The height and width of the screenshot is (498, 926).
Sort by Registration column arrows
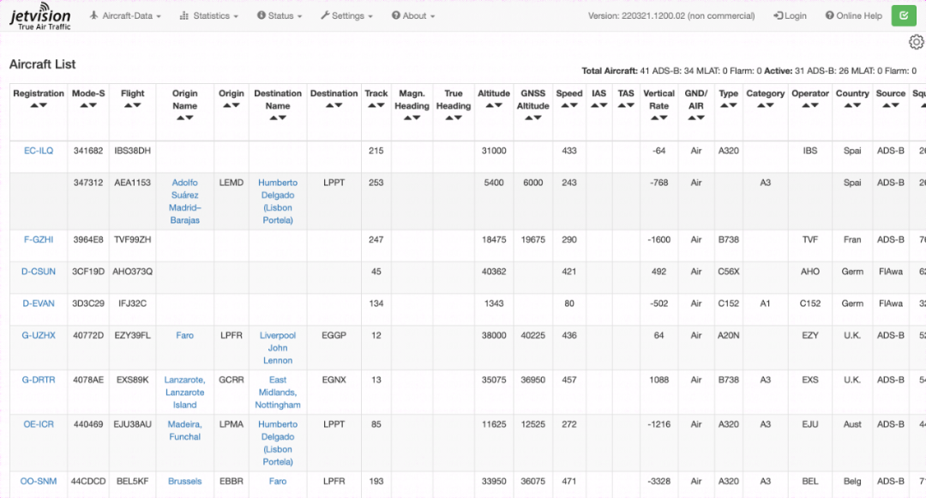(x=39, y=105)
